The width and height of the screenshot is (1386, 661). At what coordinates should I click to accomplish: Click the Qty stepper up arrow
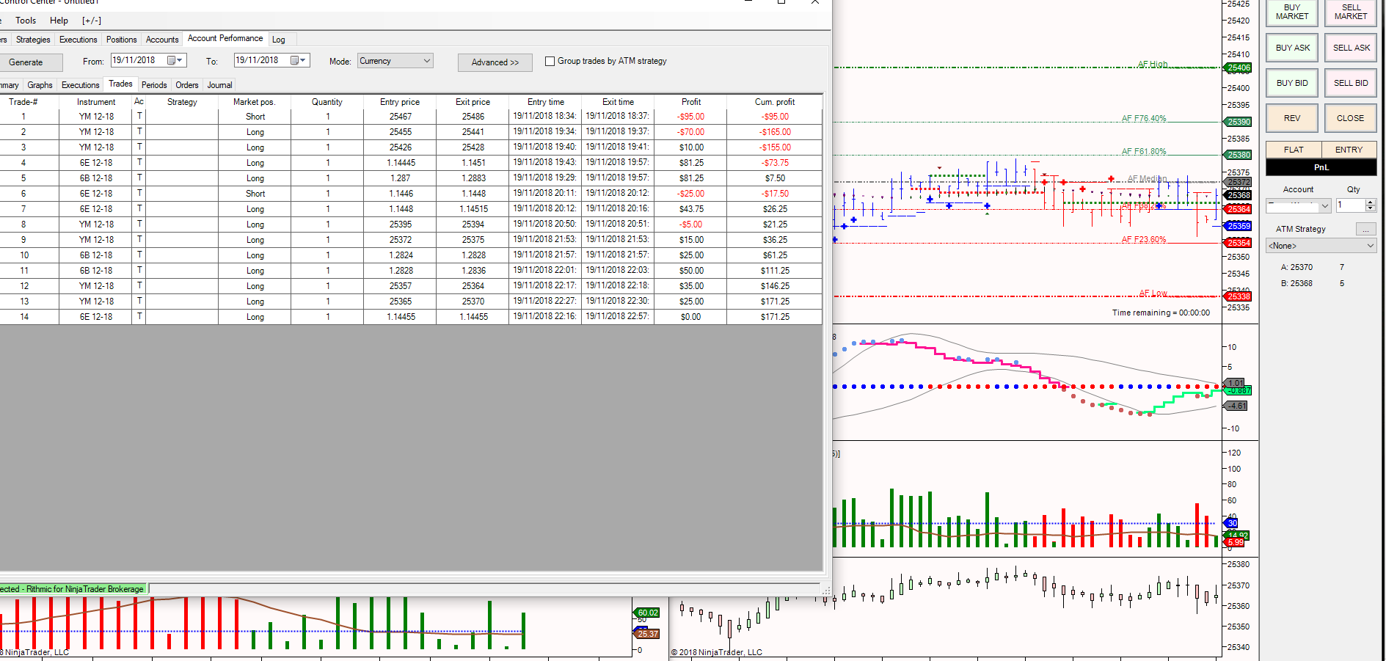1370,202
